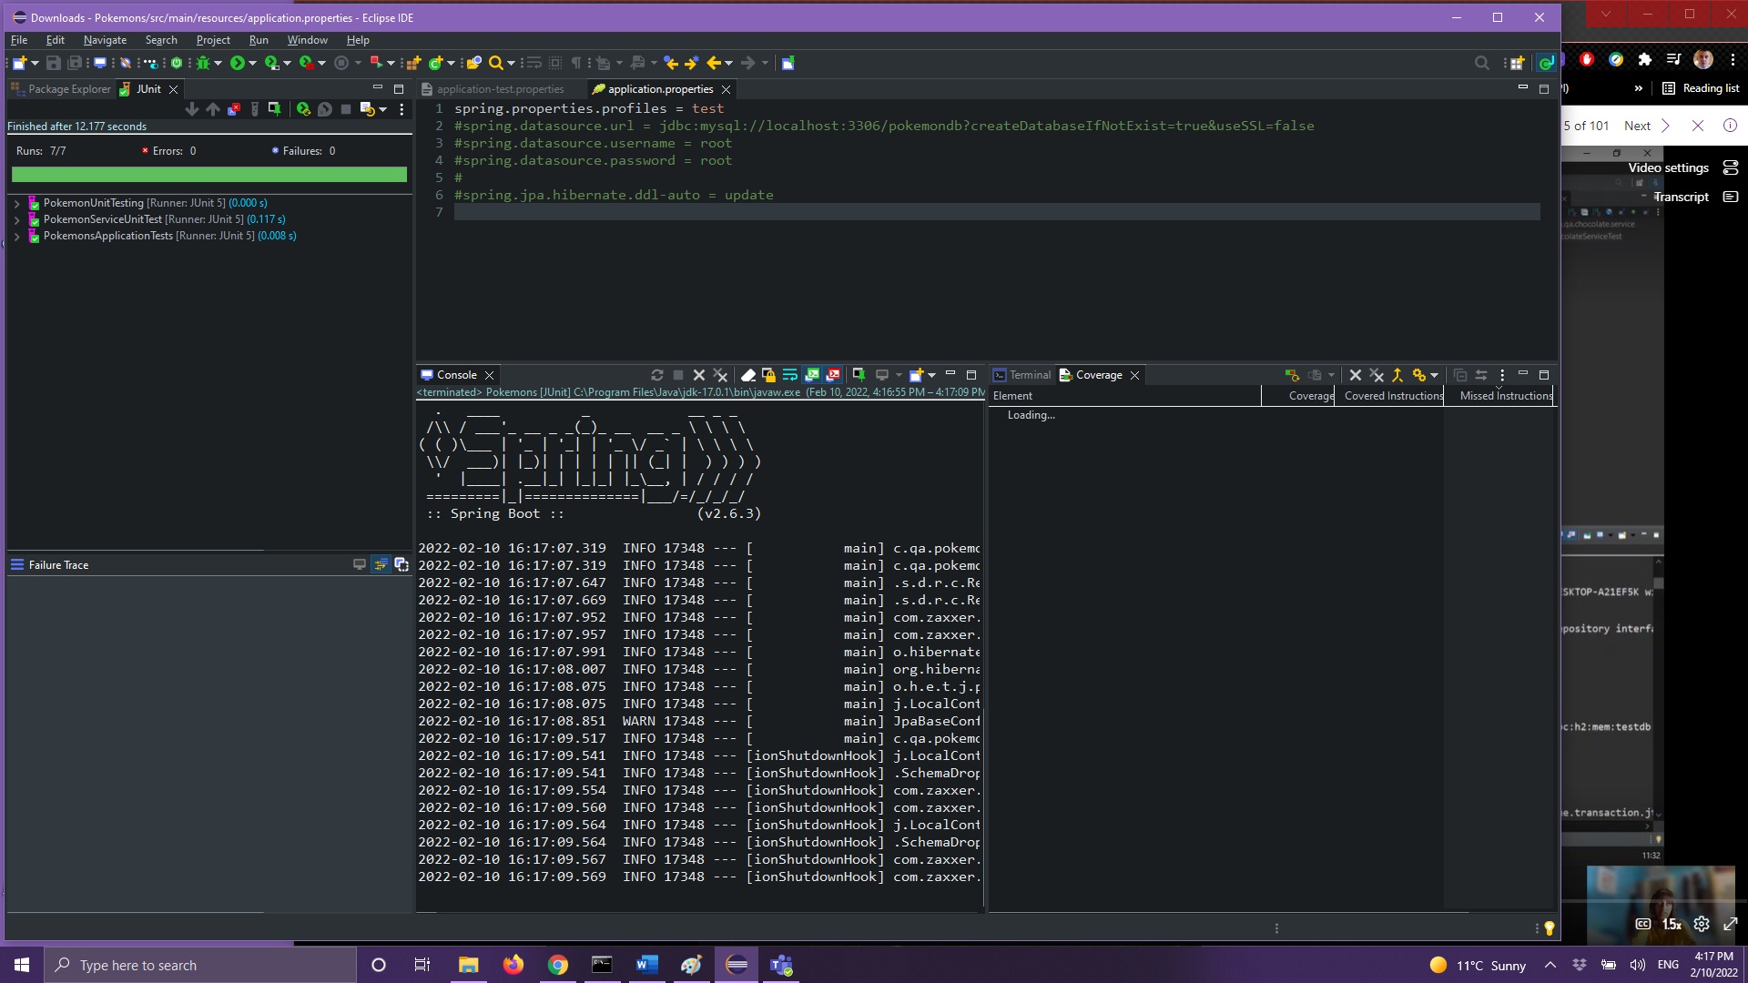Switch to the application-test.properties editor tab

tap(500, 89)
